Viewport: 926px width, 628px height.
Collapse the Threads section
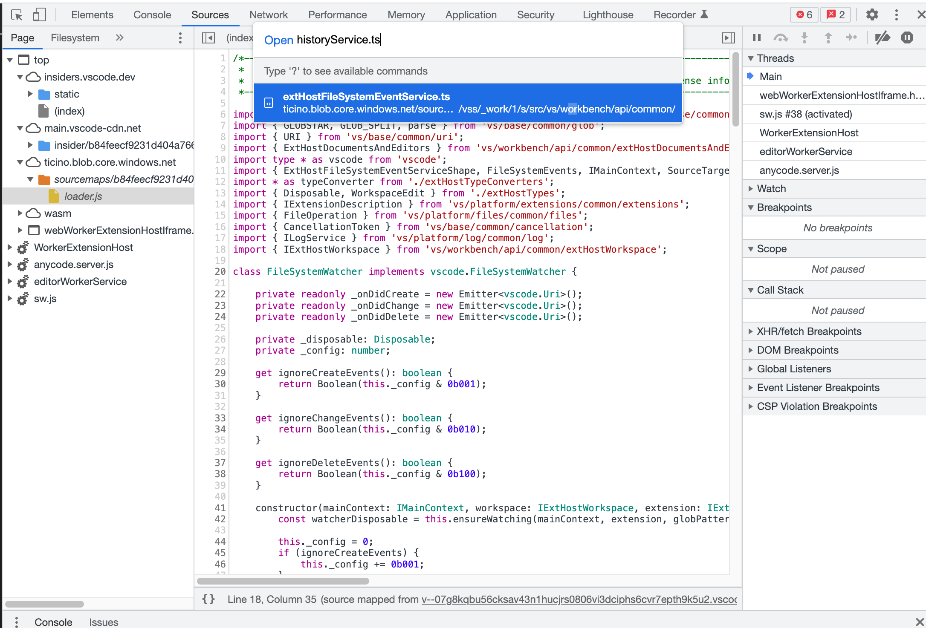pos(751,58)
